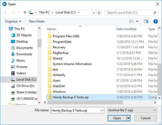
Task: Click New folder in the toolbar
Action: click(37, 21)
